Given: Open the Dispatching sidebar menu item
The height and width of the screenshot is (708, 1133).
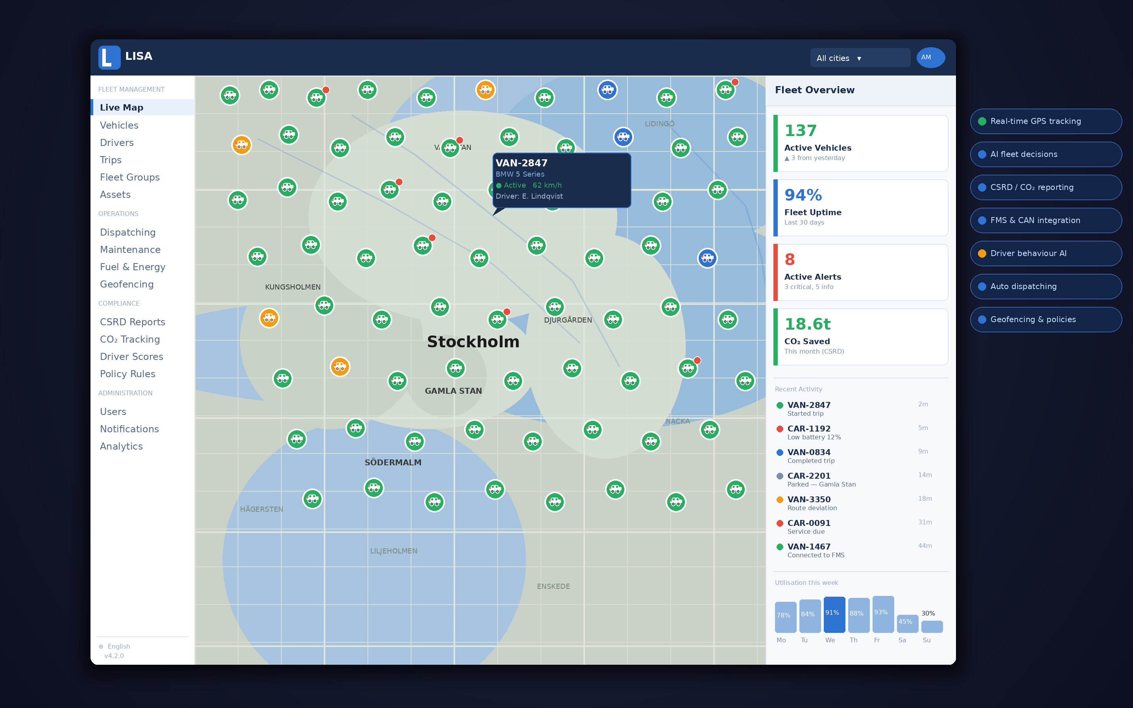Looking at the screenshot, I should [127, 232].
